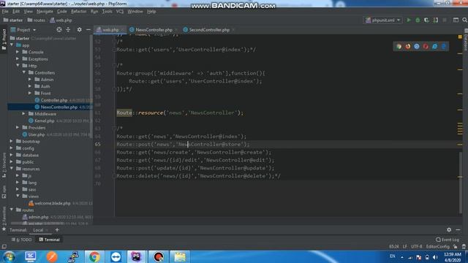Screen dimensions: 468x263
Task: Open the Refactor menu
Action: click(x=78, y=12)
